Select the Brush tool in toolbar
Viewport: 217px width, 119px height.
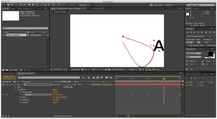click(42, 5)
